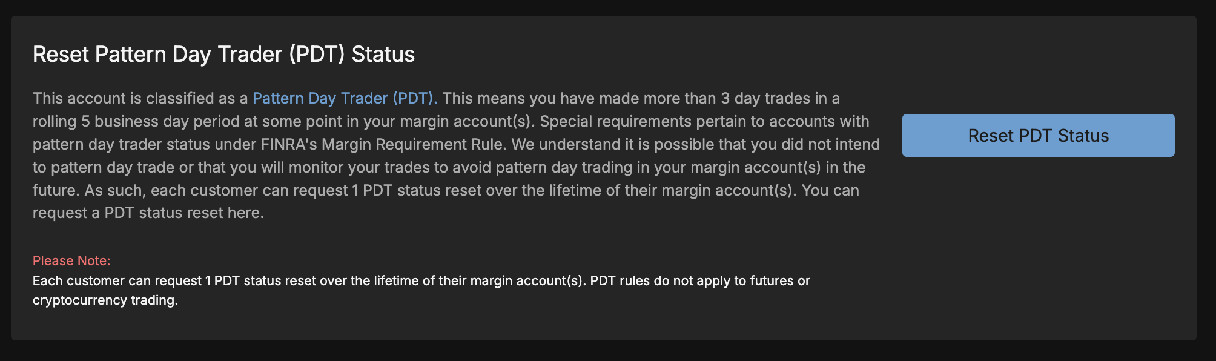
Task: Click 'This account is classified as a' text
Action: pos(140,98)
